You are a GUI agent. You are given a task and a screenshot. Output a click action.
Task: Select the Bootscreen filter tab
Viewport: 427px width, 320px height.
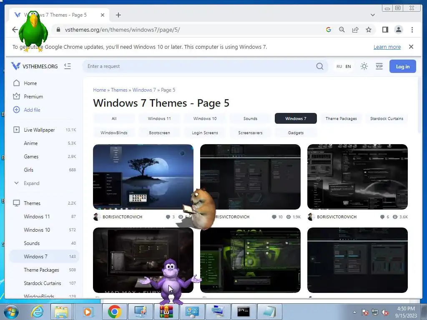tap(159, 132)
